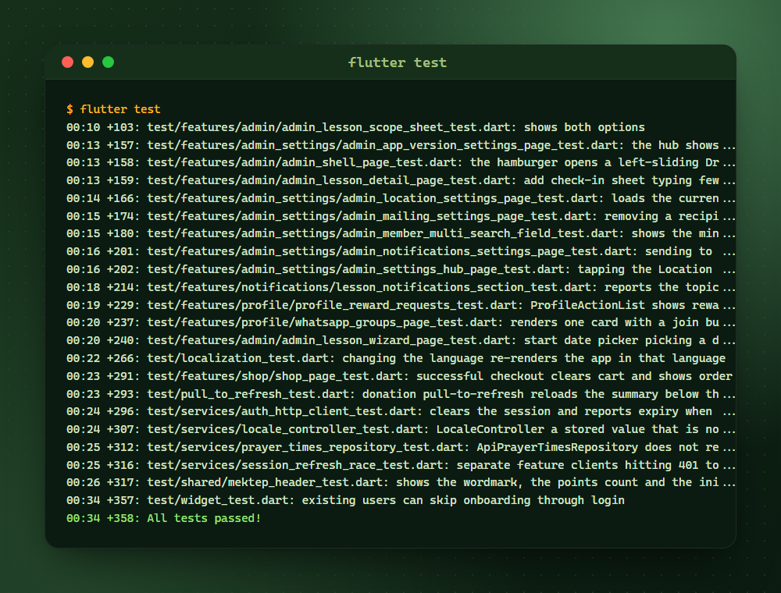Select the prayer_times_repository_test.dart line
The image size is (781, 593).
401,448
